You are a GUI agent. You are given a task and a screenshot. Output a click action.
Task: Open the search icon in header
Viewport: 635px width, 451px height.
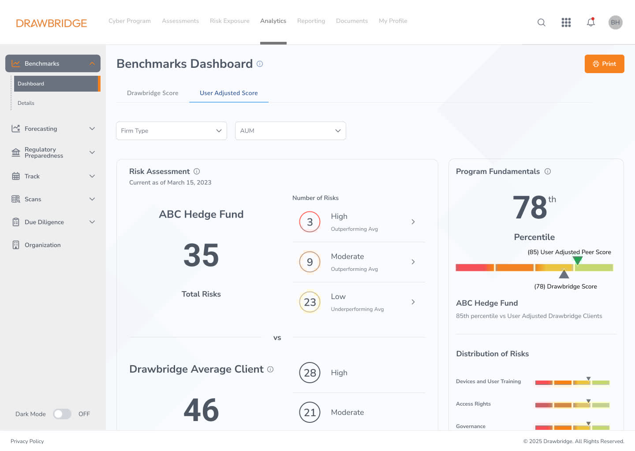pos(542,22)
